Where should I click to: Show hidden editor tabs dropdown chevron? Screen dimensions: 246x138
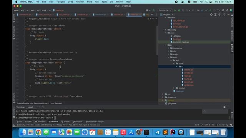pyautogui.click(x=152, y=15)
